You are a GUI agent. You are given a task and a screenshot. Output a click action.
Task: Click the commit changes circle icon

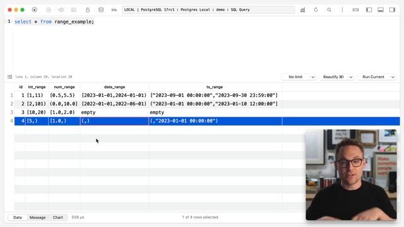click(49, 10)
